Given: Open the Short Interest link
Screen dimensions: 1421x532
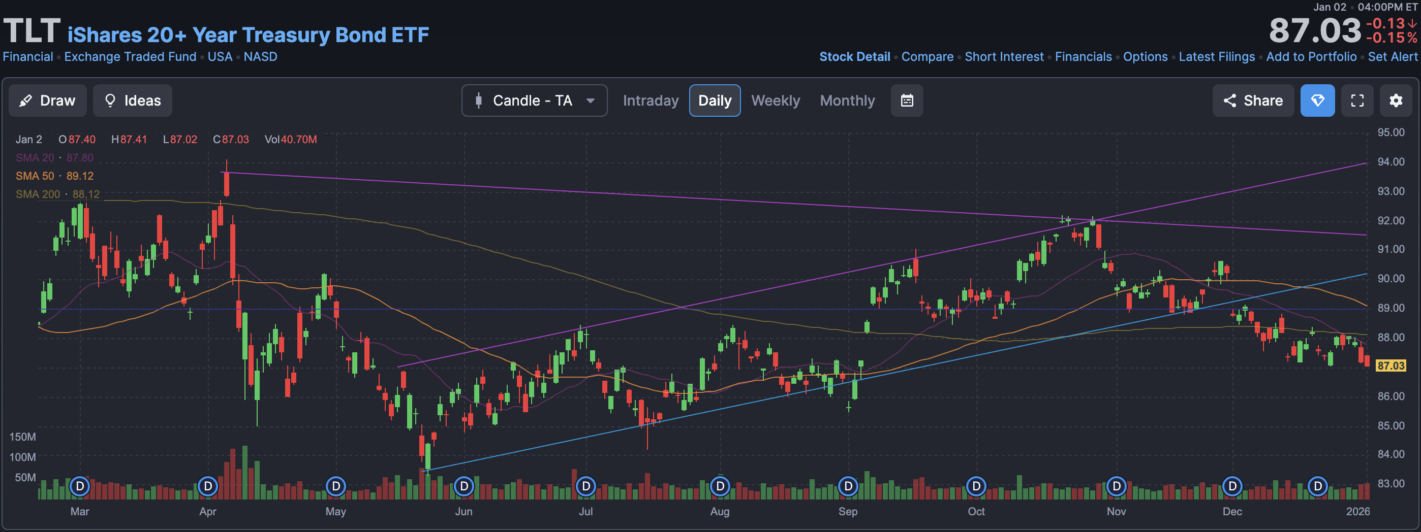Looking at the screenshot, I should (x=1004, y=57).
